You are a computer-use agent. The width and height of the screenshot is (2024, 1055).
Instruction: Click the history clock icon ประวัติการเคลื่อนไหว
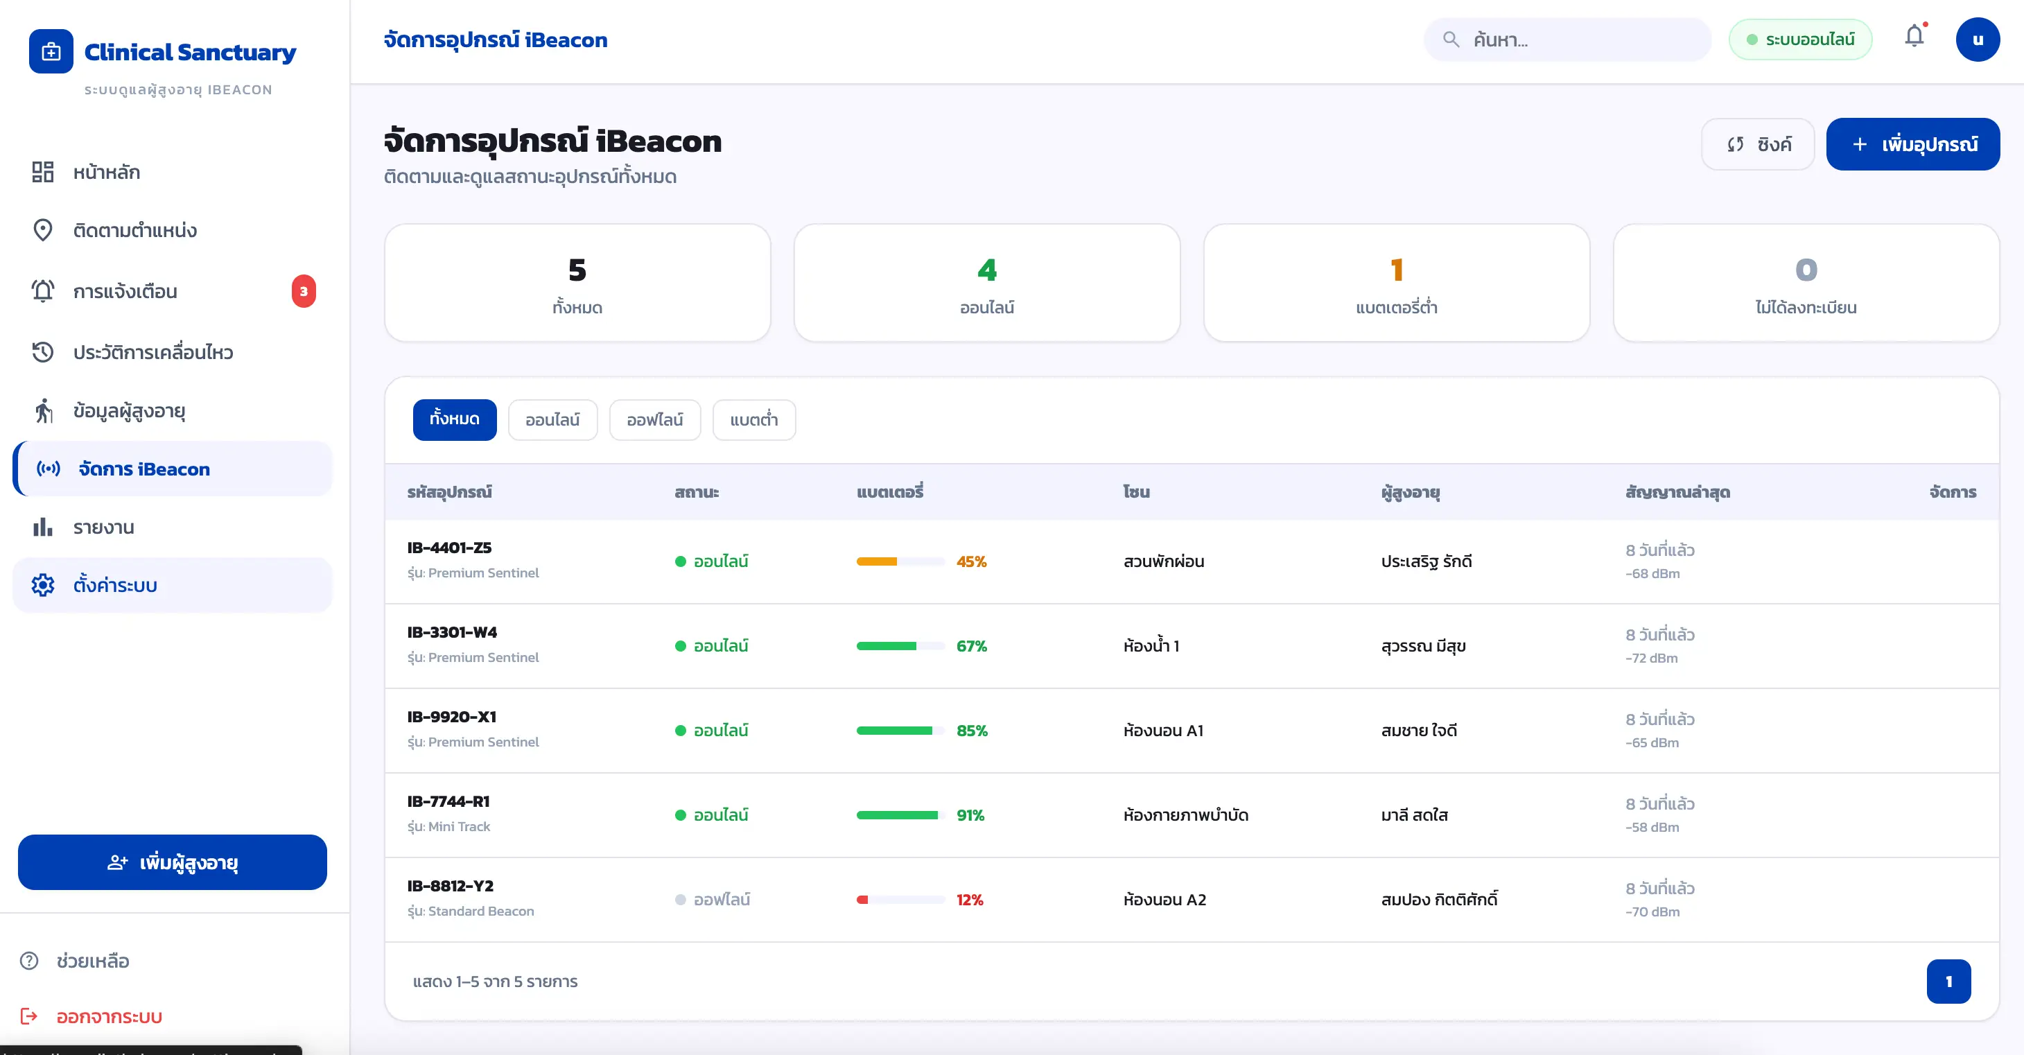point(42,352)
